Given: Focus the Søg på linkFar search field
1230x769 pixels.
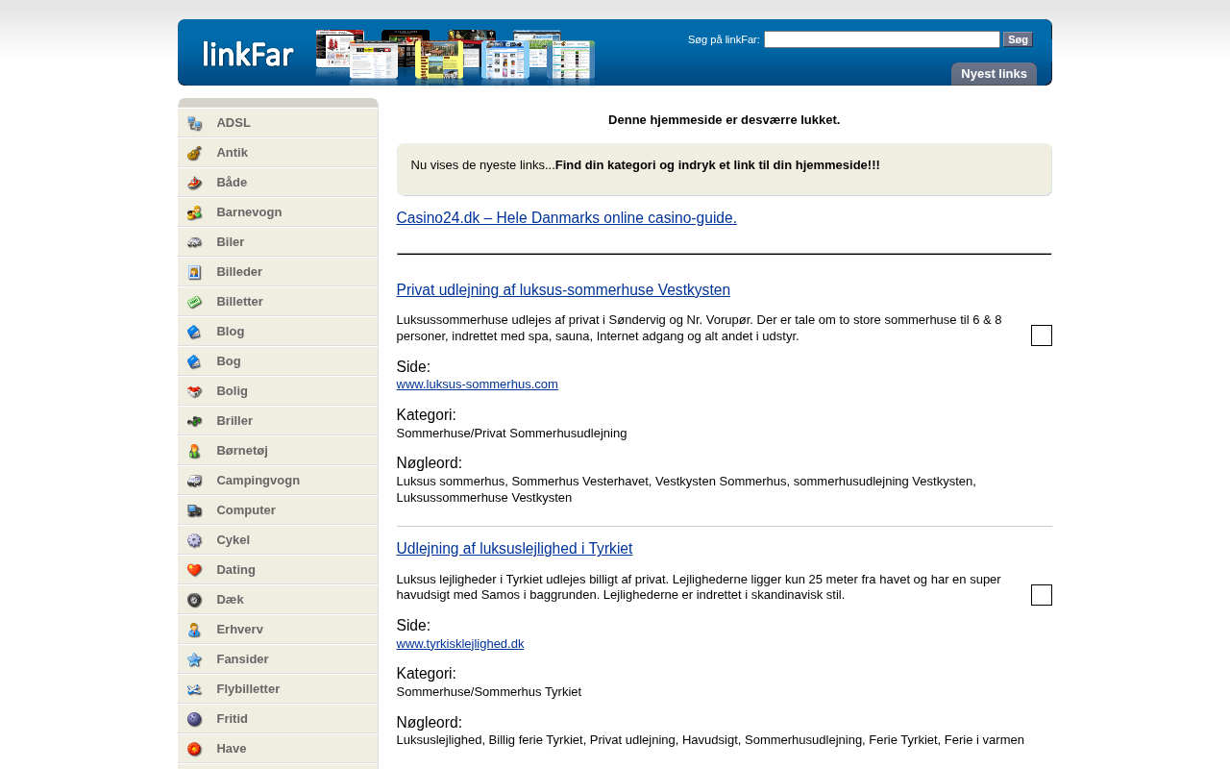Looking at the screenshot, I should pyautogui.click(x=882, y=39).
